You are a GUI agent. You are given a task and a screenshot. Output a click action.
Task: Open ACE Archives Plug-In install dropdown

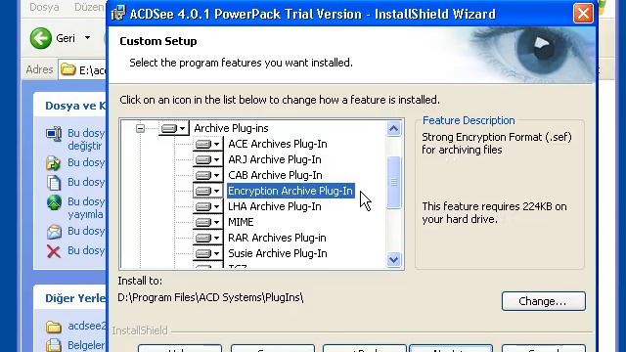coord(207,144)
